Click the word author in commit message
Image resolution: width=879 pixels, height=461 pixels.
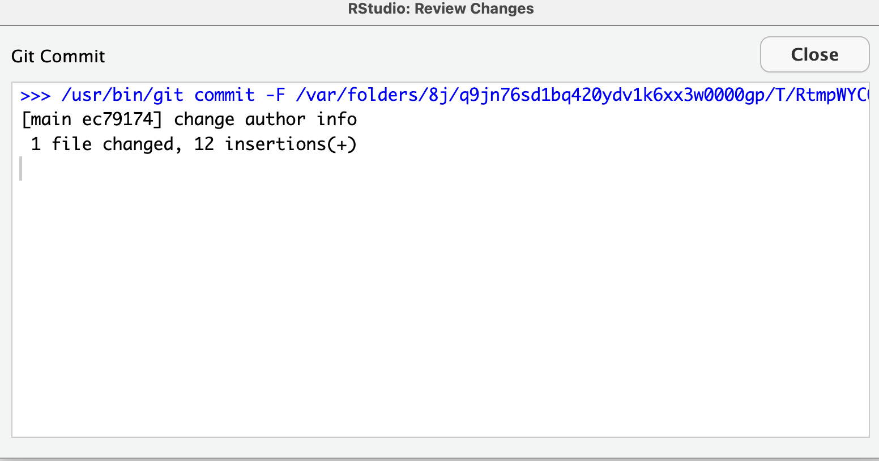[x=275, y=119]
